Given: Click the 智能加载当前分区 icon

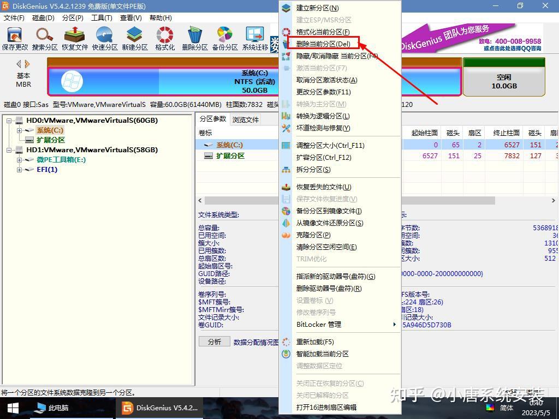Looking at the screenshot, I should 286,354.
